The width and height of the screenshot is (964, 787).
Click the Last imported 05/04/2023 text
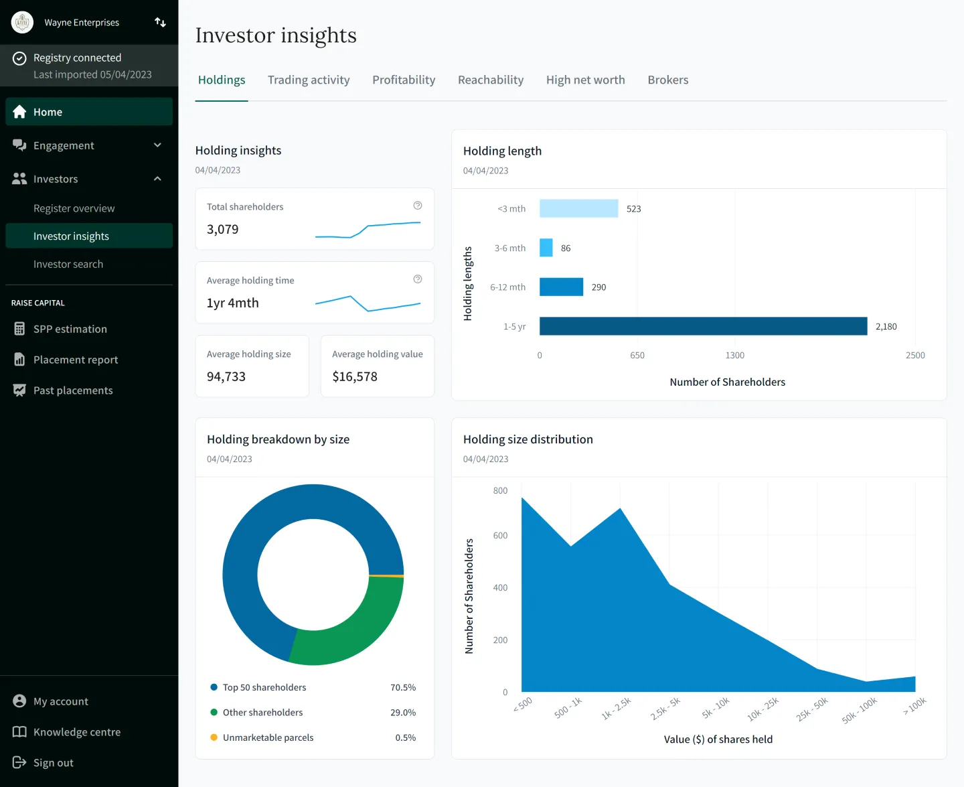tap(92, 74)
